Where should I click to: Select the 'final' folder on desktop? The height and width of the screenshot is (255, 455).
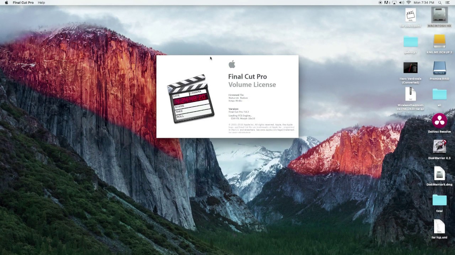pyautogui.click(x=439, y=203)
